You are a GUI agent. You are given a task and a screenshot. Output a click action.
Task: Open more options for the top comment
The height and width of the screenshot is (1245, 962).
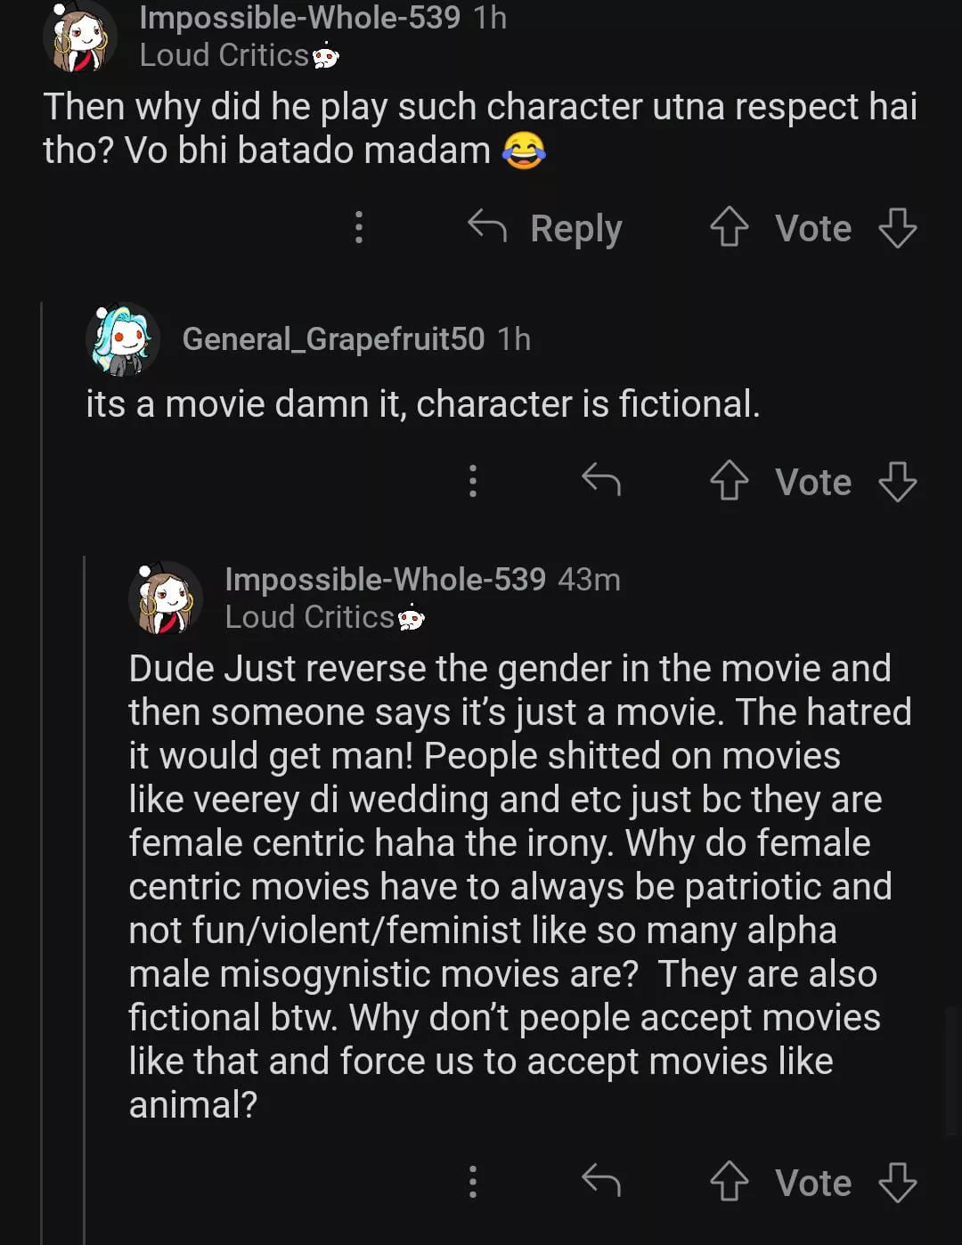359,228
